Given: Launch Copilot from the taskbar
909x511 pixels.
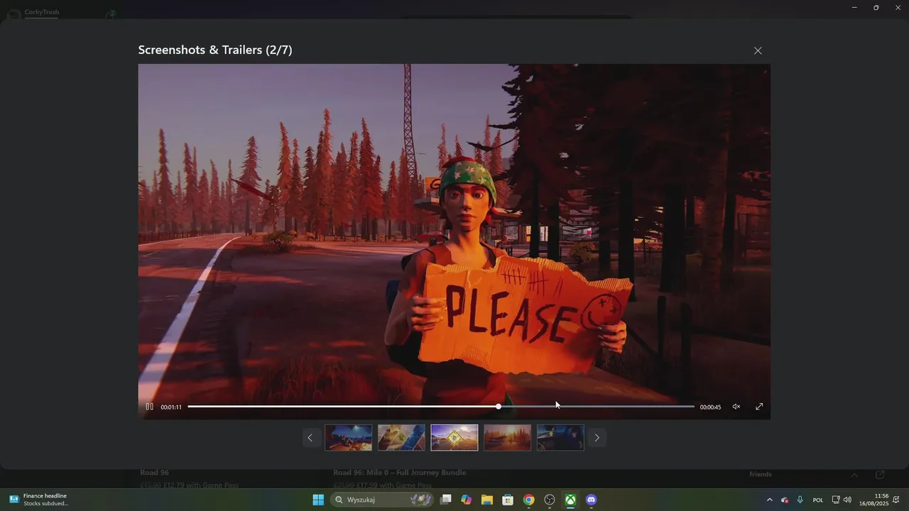Looking at the screenshot, I should tap(466, 500).
